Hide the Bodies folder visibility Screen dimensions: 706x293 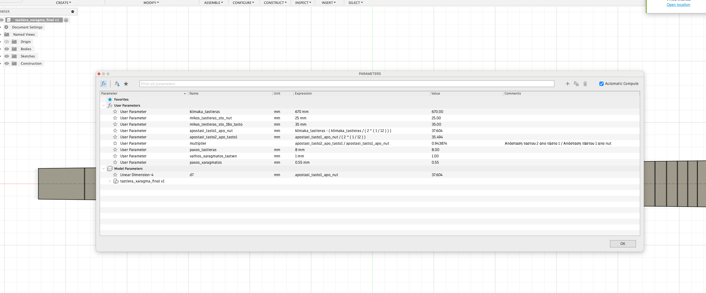point(7,49)
